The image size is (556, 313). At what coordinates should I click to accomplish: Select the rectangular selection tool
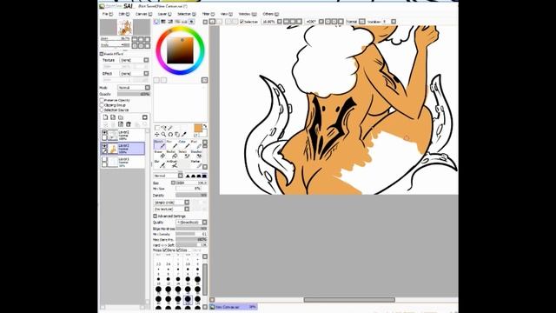point(157,128)
